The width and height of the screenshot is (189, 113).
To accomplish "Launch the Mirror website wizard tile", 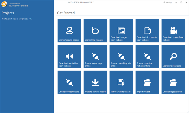I will [x=121, y=82].
